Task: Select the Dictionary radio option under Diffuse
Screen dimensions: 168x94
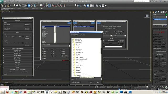Action: pos(119,40)
